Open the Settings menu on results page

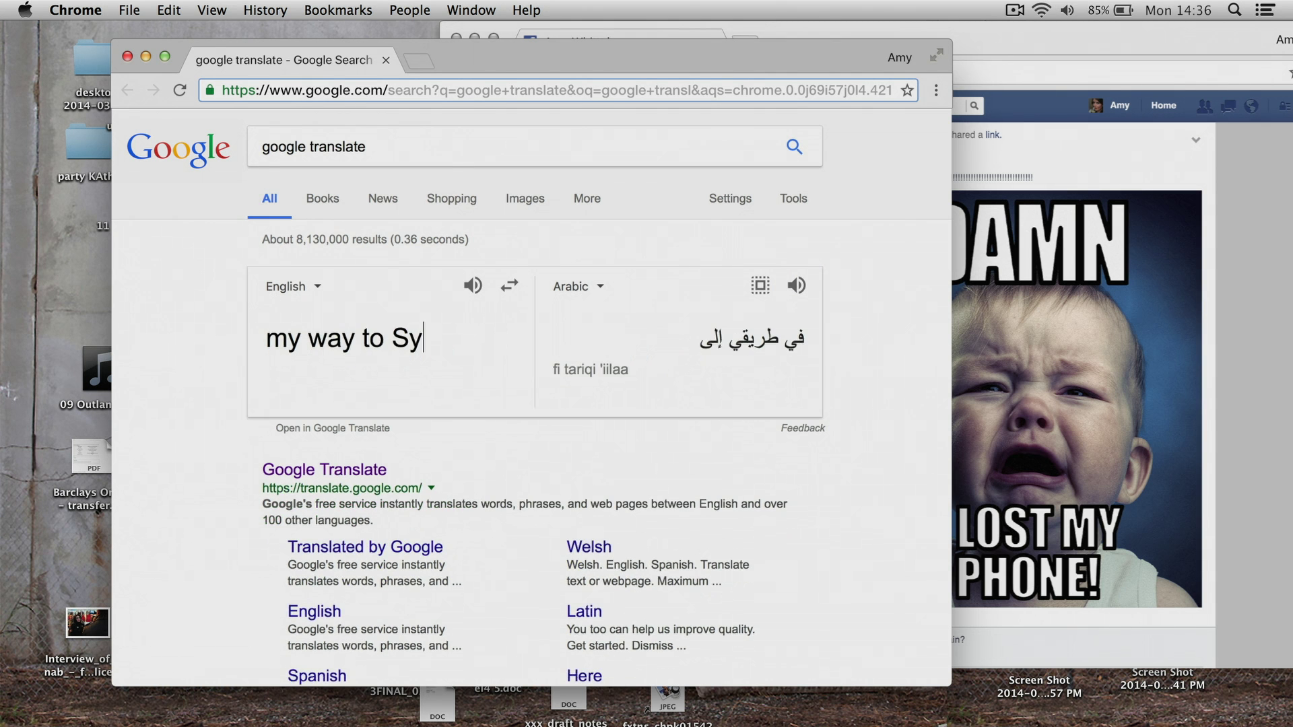pyautogui.click(x=730, y=199)
